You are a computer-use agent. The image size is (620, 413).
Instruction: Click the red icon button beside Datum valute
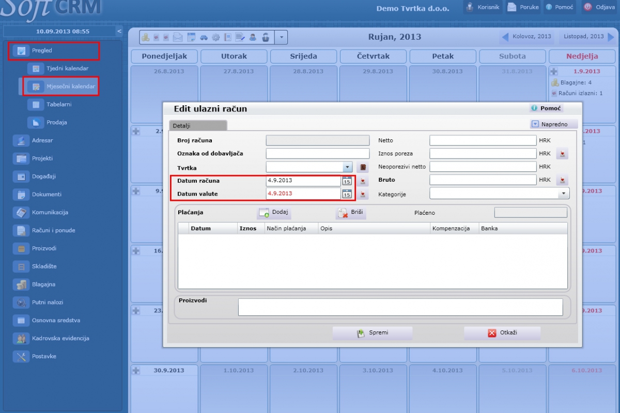[363, 194]
